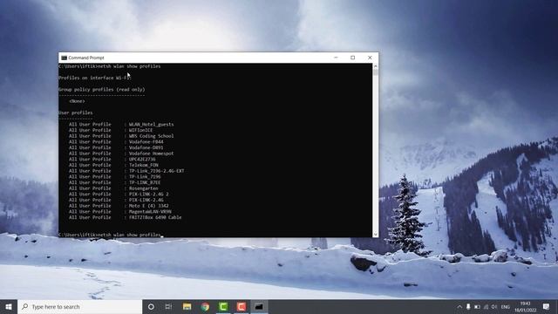Open the volume control icon
This screenshot has height=314, width=558.
coord(494,306)
